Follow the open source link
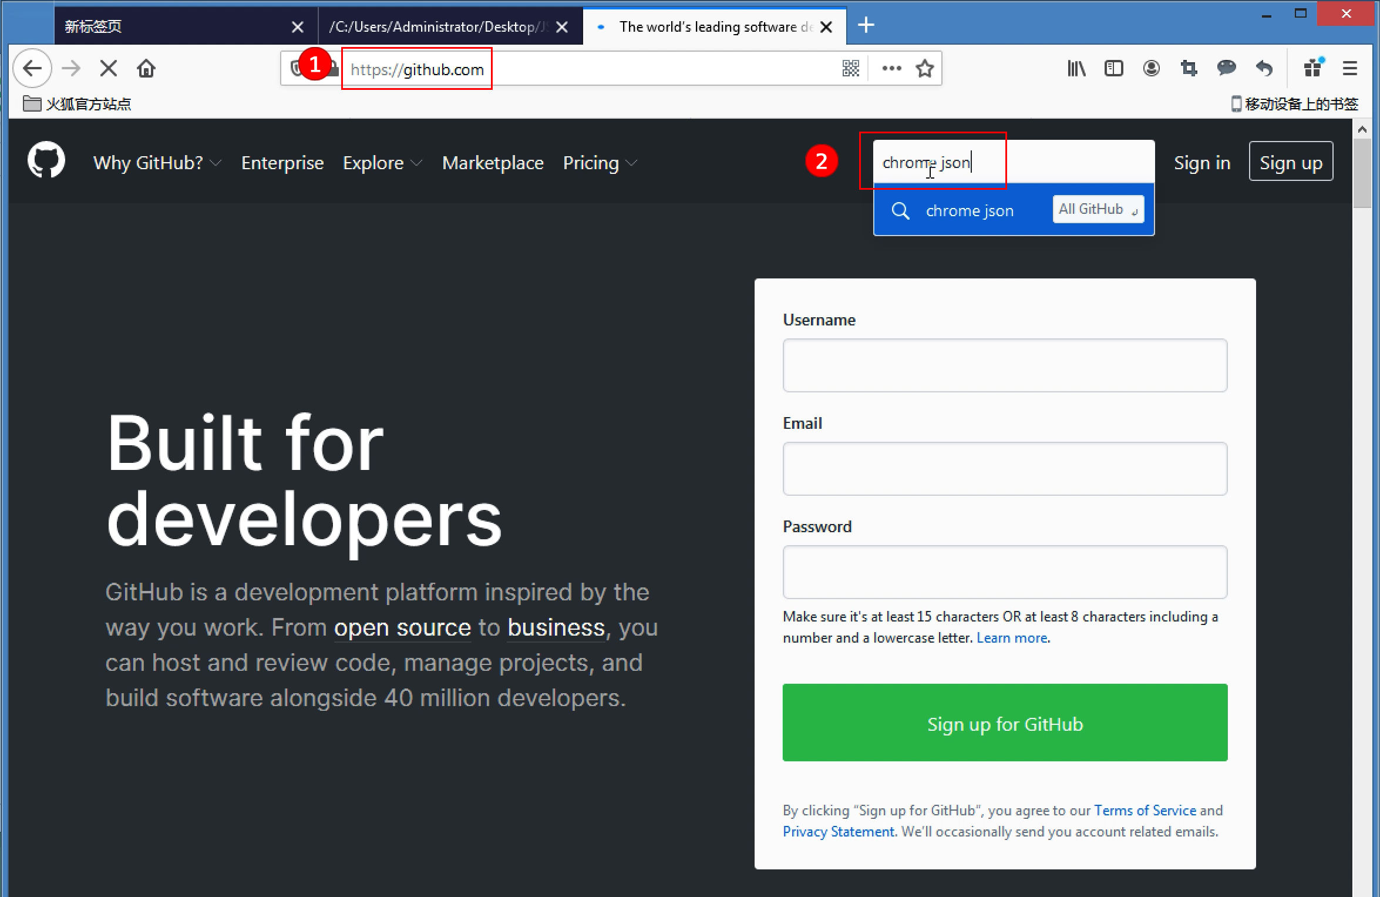This screenshot has width=1380, height=897. (403, 627)
